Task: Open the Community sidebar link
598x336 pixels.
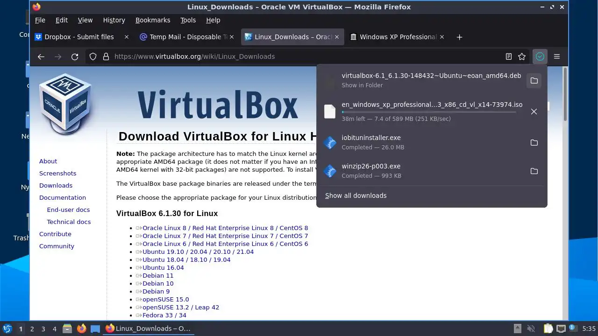Action: [57, 246]
